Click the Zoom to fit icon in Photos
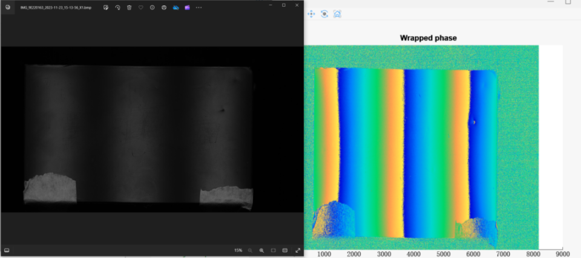This screenshot has width=581, height=258. coord(274,251)
